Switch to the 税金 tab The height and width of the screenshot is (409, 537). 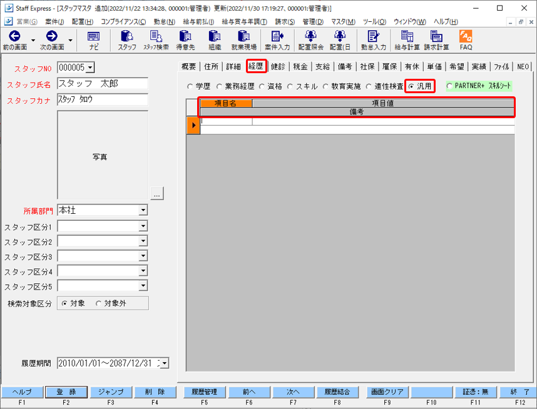[x=300, y=66]
